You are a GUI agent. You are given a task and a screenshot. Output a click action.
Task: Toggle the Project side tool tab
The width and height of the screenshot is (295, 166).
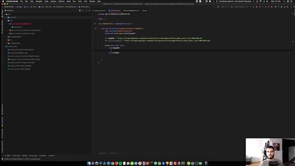[x=2, y=13]
